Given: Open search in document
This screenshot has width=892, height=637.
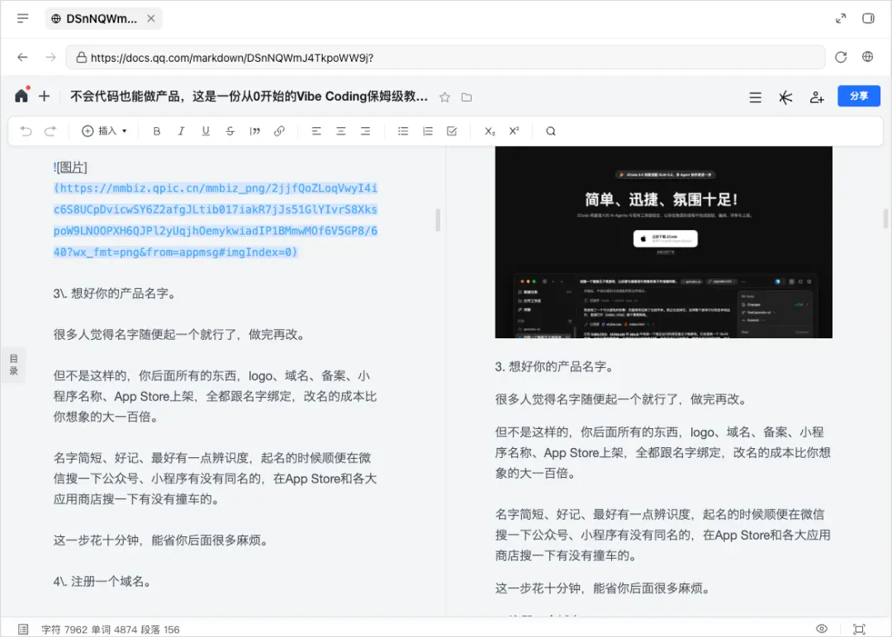Looking at the screenshot, I should pos(551,131).
